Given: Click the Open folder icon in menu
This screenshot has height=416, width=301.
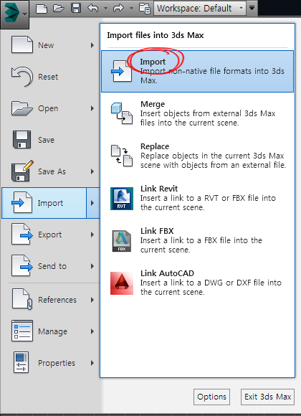Looking at the screenshot, I should [22, 108].
